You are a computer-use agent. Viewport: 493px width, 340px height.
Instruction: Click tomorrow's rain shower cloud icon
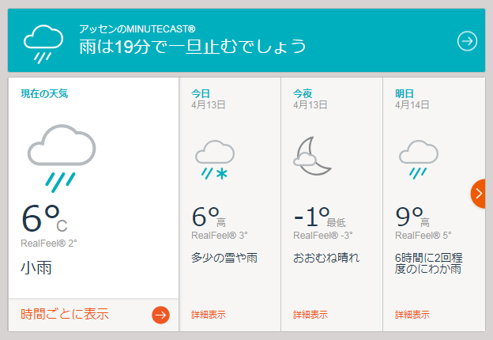click(x=418, y=159)
